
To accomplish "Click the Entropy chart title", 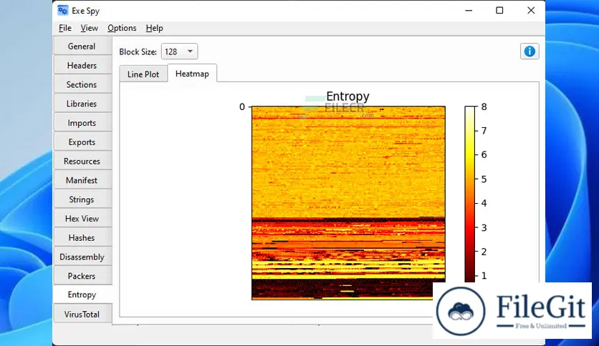I will (x=348, y=96).
